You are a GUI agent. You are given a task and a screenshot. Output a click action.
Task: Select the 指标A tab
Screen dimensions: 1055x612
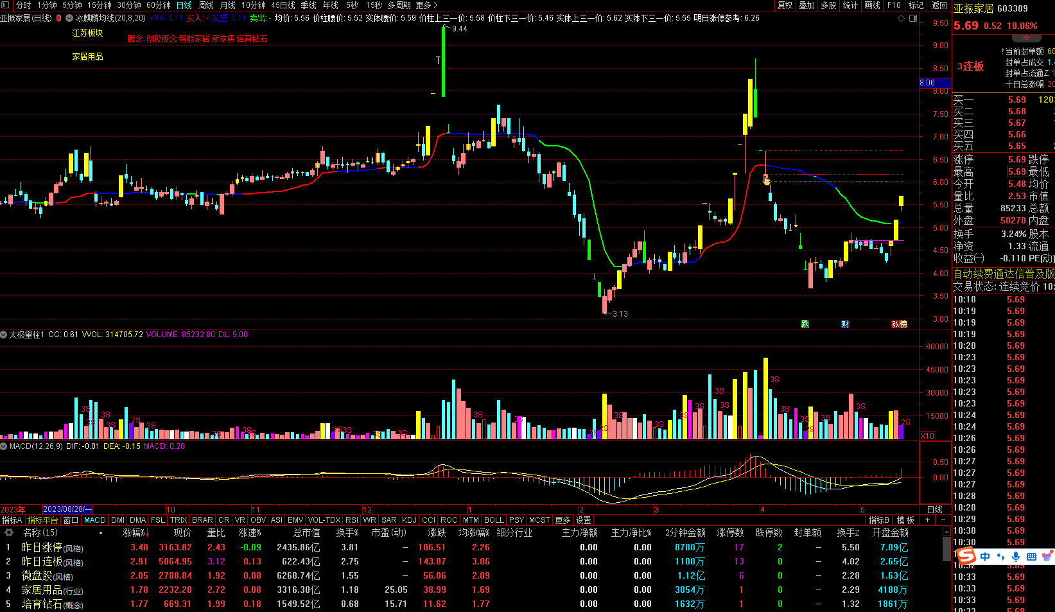[x=12, y=520]
